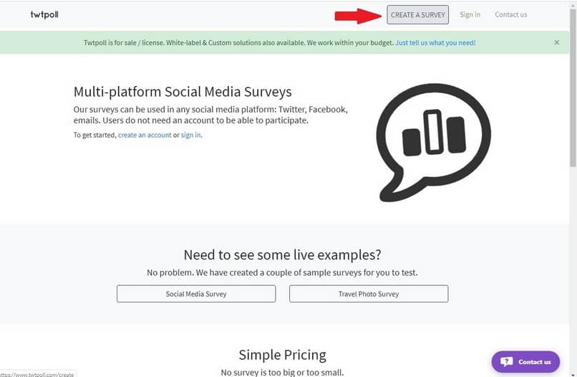Click the red arrow pointing at Create a Survey
This screenshot has width=577, height=377.
coord(358,16)
